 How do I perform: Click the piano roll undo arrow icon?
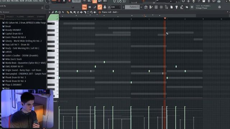pos(63,12)
